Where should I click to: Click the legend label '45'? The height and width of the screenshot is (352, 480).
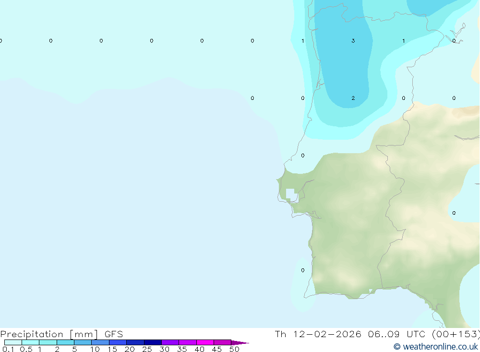pyautogui.click(x=217, y=349)
